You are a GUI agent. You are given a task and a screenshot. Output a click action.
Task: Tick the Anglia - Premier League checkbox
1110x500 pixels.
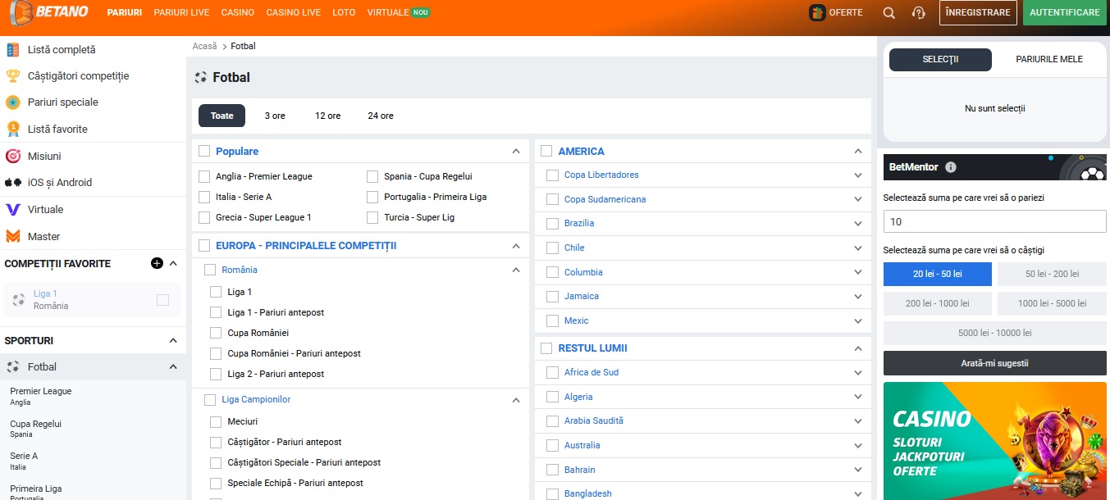pos(204,176)
